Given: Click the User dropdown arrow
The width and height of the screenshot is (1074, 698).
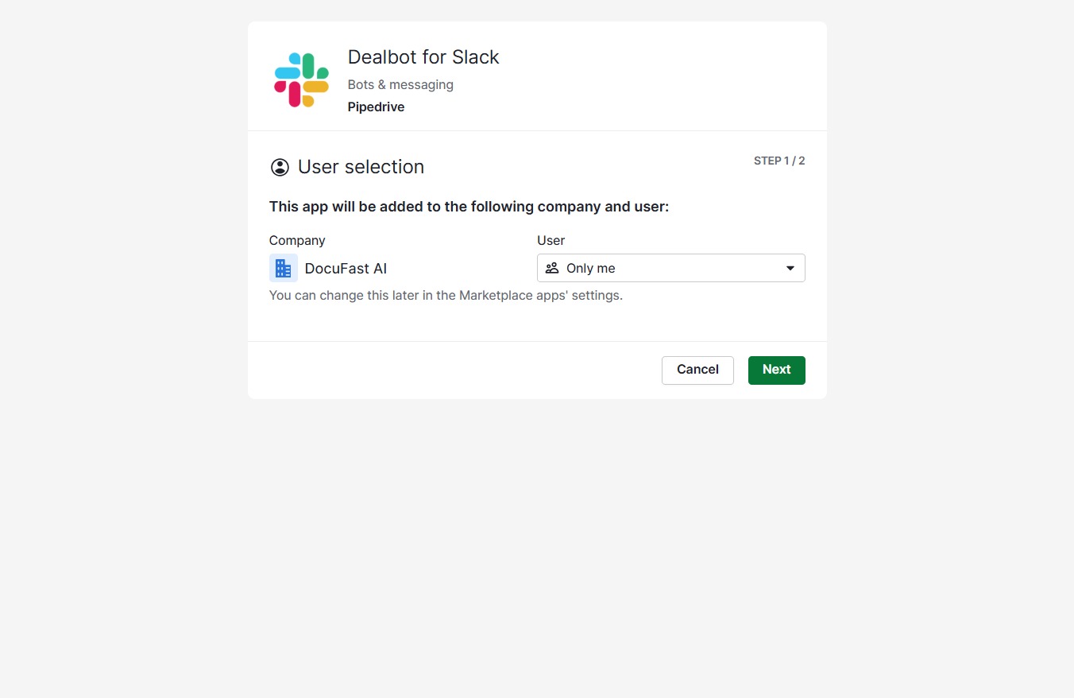Looking at the screenshot, I should [790, 268].
